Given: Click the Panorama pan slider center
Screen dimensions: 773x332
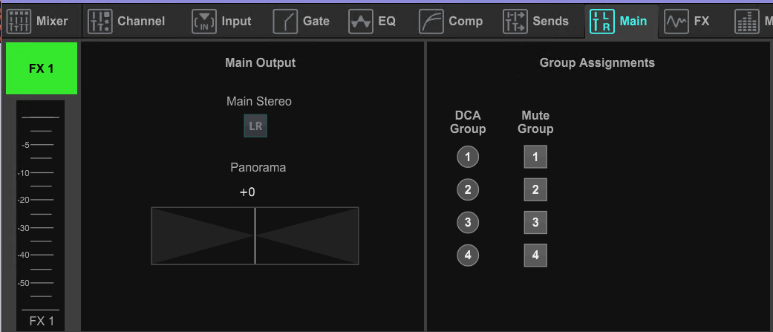Looking at the screenshot, I should 255,235.
